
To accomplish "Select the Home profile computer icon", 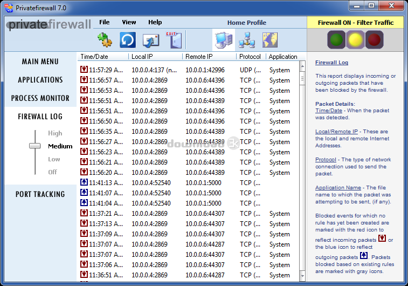I will (x=223, y=39).
